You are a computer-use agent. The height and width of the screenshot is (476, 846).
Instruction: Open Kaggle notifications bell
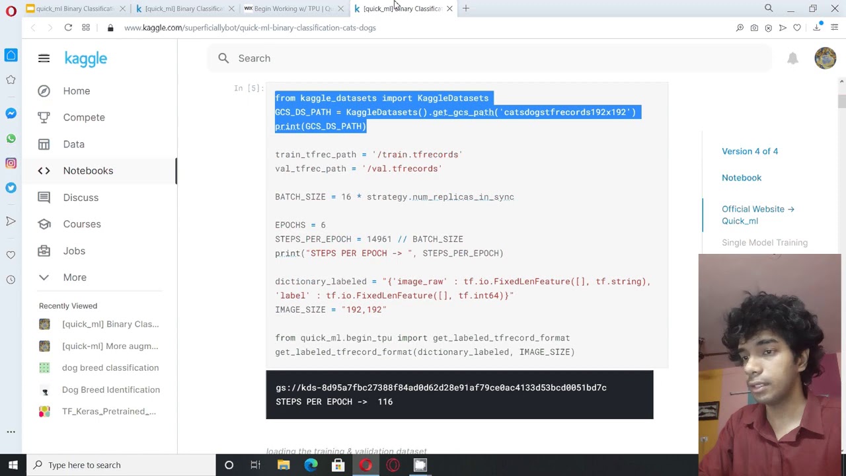(792, 58)
